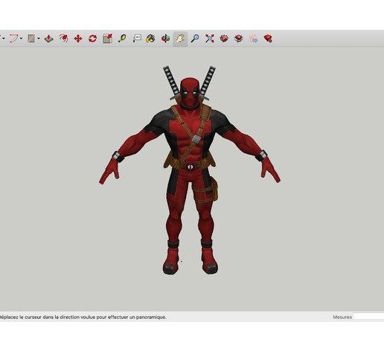Viewport: 384px width, 351px height.
Task: Choose the Offset tool
Action: (x=63, y=39)
